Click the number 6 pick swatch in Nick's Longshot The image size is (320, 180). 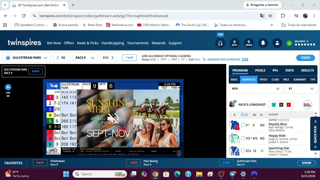pos(281,105)
